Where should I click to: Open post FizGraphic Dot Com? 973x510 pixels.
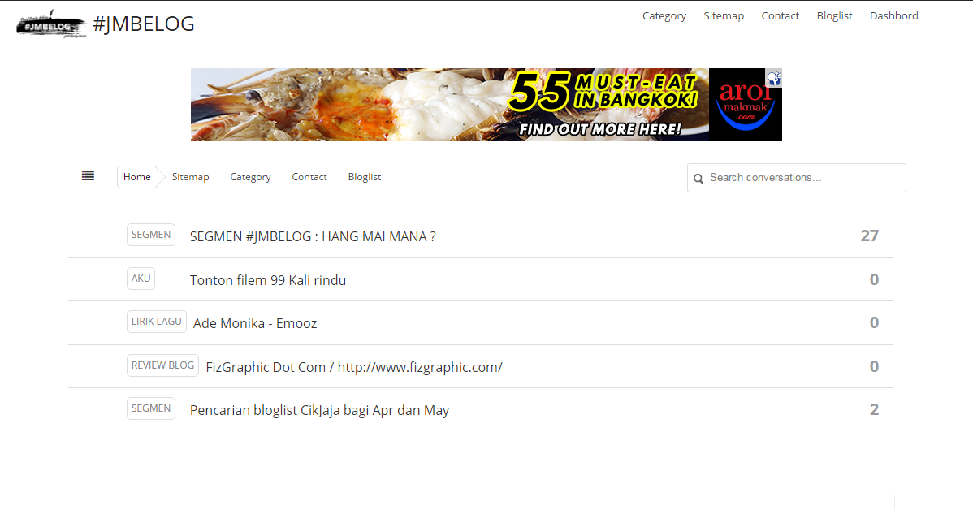tap(353, 367)
